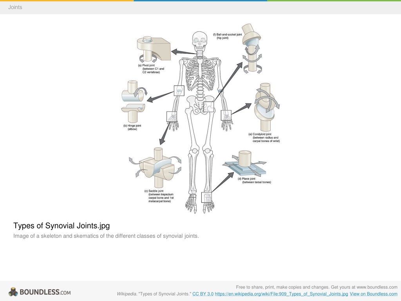Click the '(f) Ball-and-socket joint' label

pos(228,36)
